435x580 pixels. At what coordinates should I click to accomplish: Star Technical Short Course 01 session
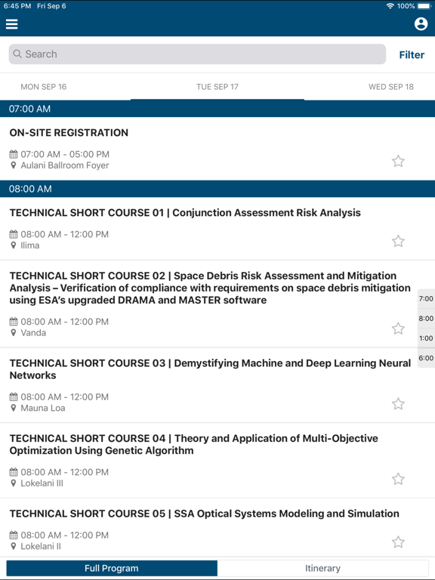399,241
